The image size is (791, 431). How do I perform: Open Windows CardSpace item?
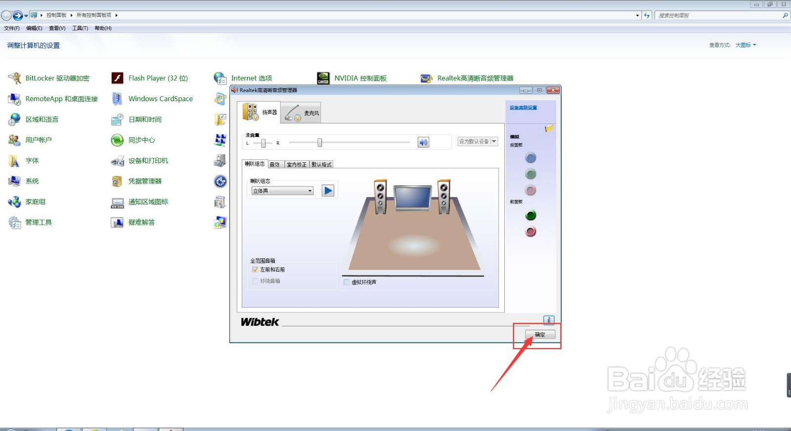pos(152,99)
